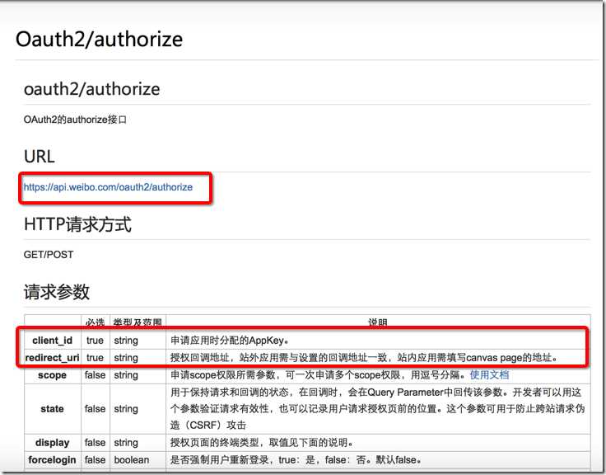Click the 'string' type cell in display row
This screenshot has width=606, height=475.
tap(138, 443)
